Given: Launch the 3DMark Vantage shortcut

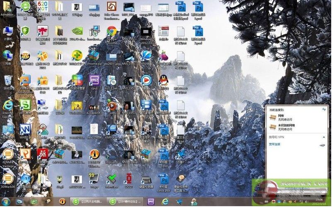Looking at the screenshot, I should click(x=7, y=155).
